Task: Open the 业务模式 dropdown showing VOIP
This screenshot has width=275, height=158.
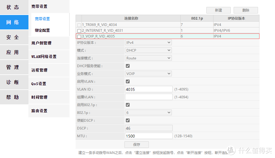Action: (x=148, y=74)
